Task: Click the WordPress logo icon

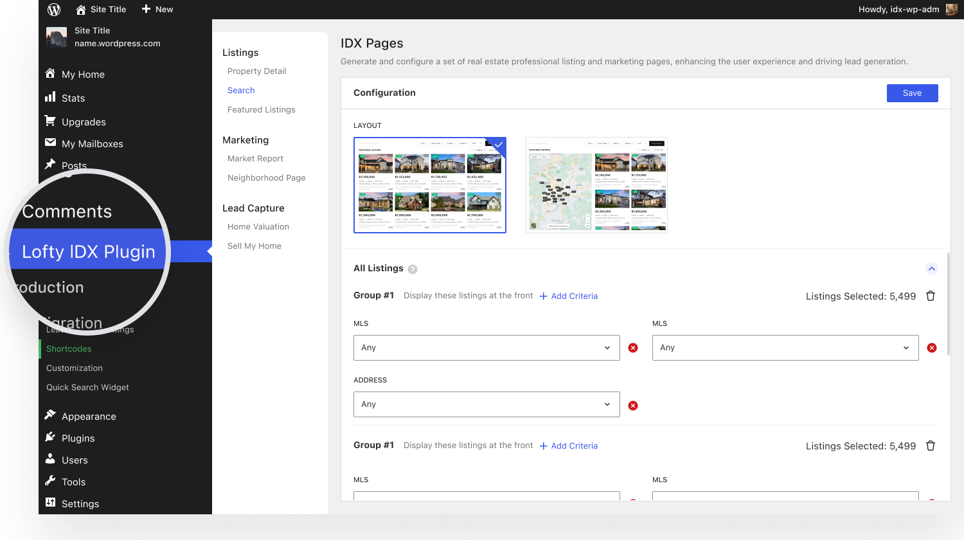Action: [x=54, y=9]
